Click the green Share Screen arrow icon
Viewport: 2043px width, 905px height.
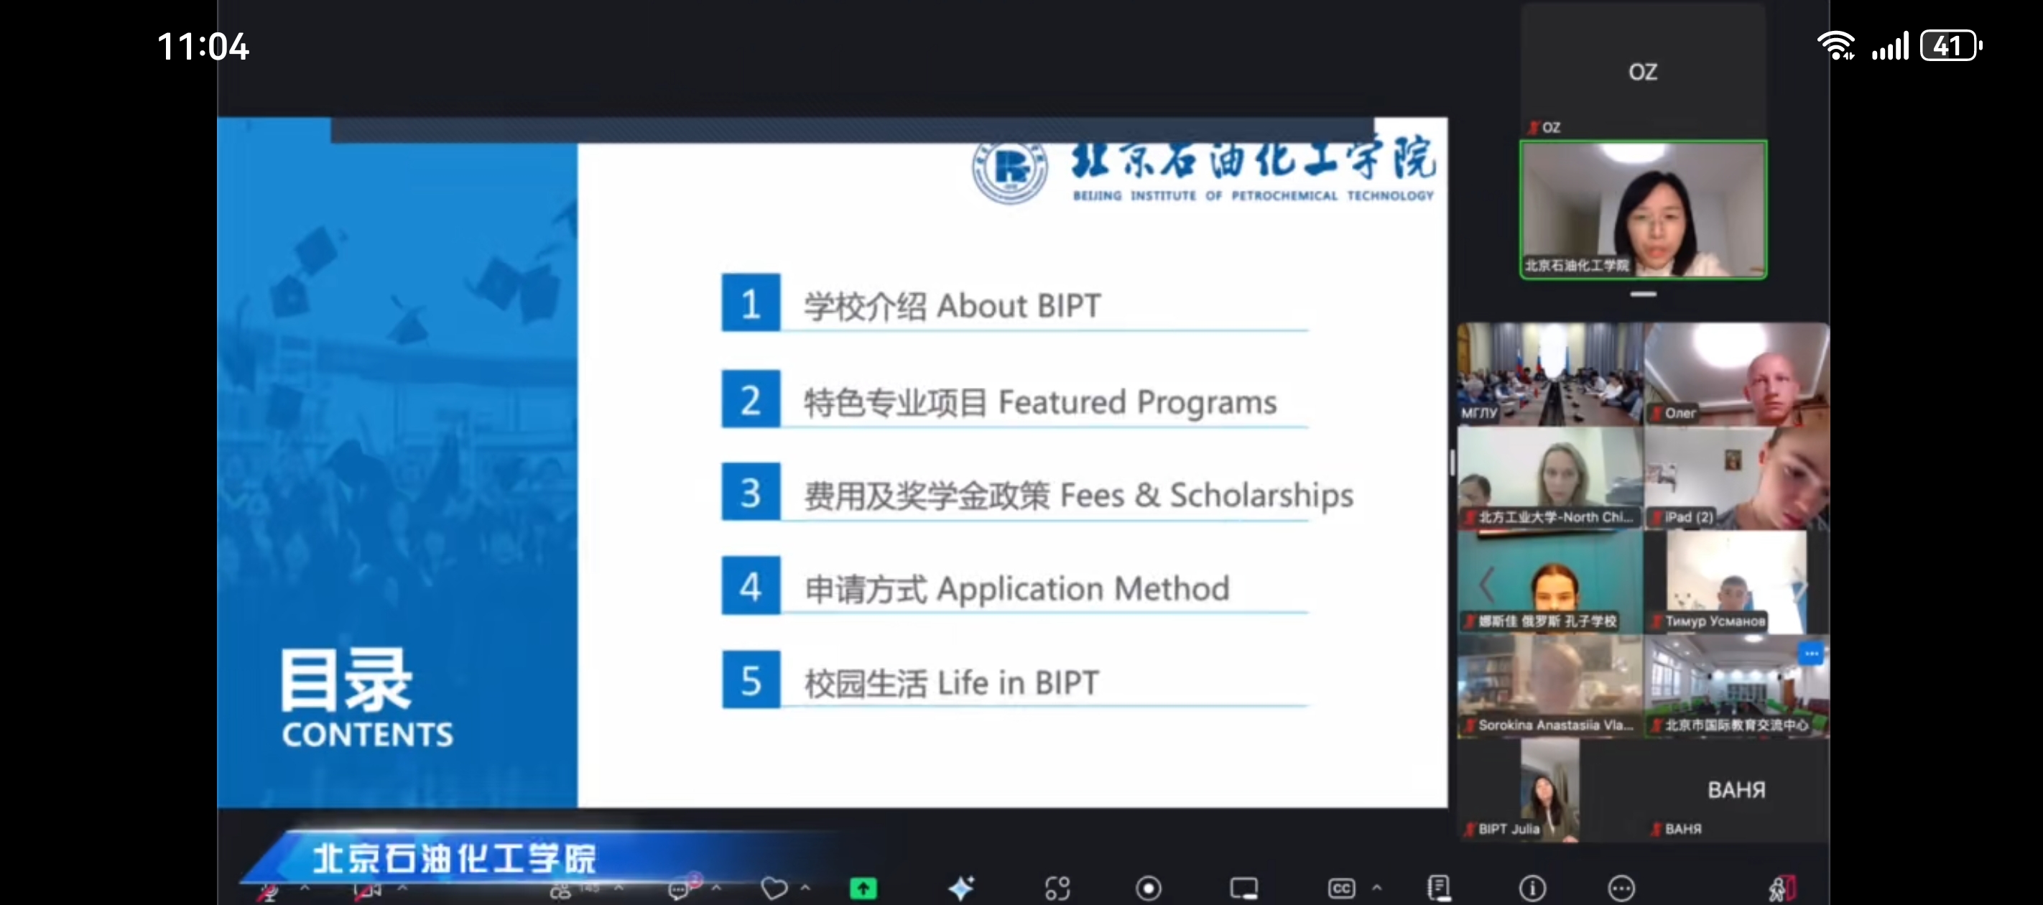(x=863, y=888)
